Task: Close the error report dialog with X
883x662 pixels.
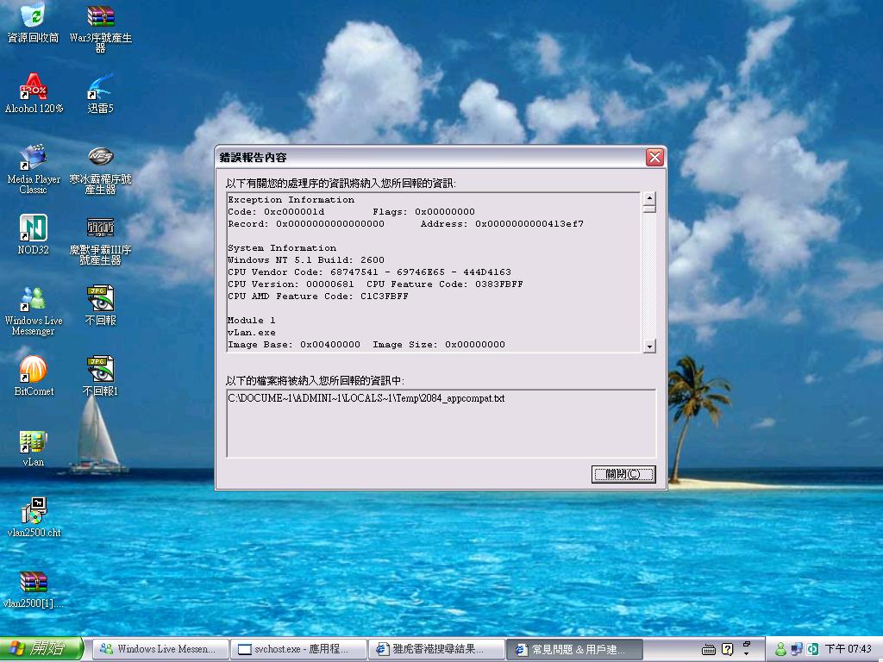Action: (x=654, y=157)
